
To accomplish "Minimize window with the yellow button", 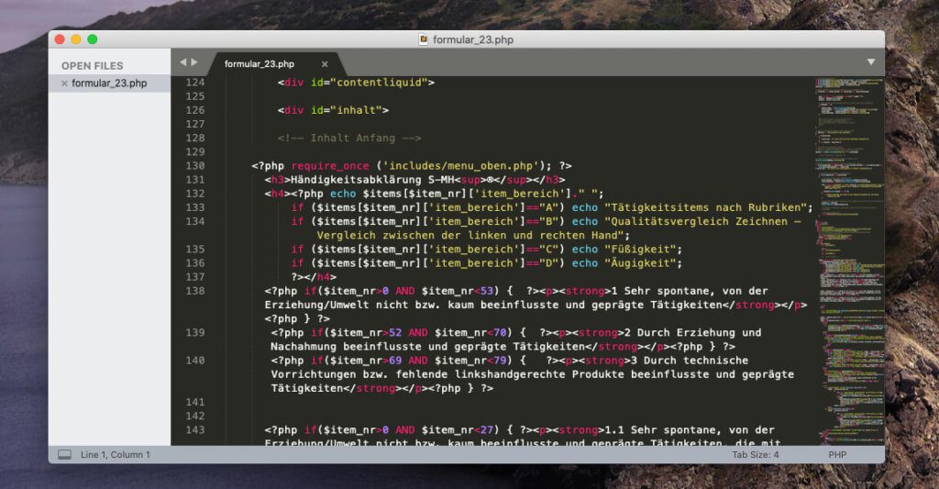I will (76, 39).
